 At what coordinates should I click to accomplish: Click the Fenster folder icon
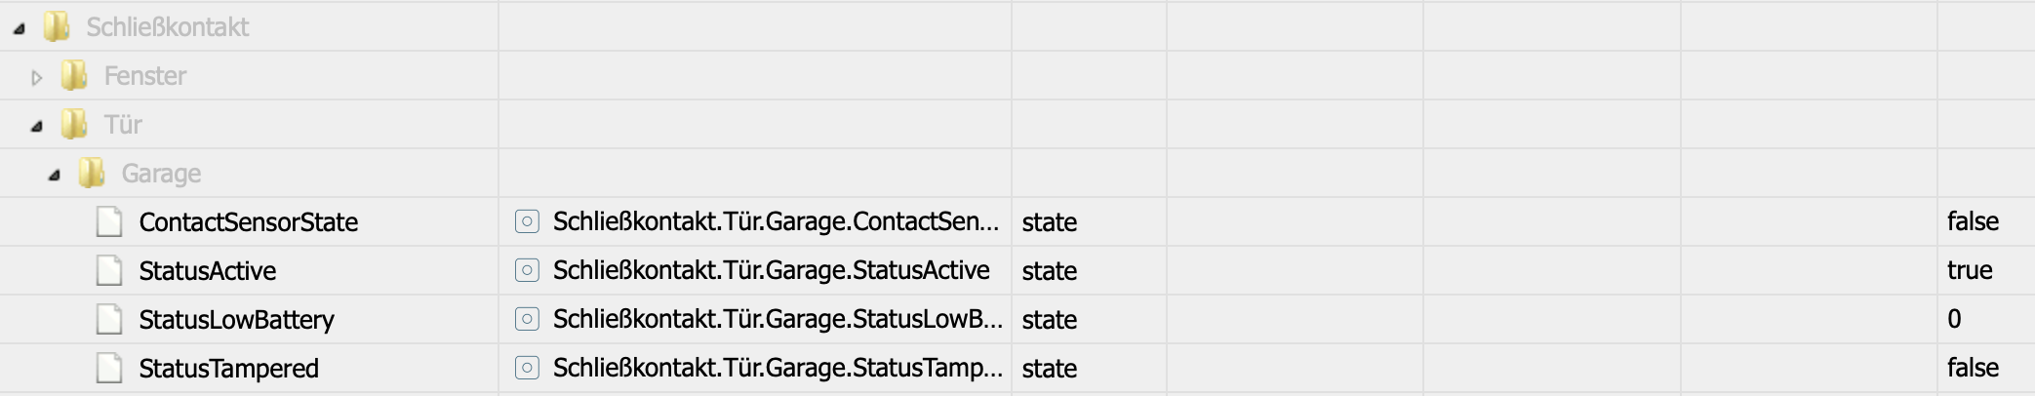pos(74,75)
